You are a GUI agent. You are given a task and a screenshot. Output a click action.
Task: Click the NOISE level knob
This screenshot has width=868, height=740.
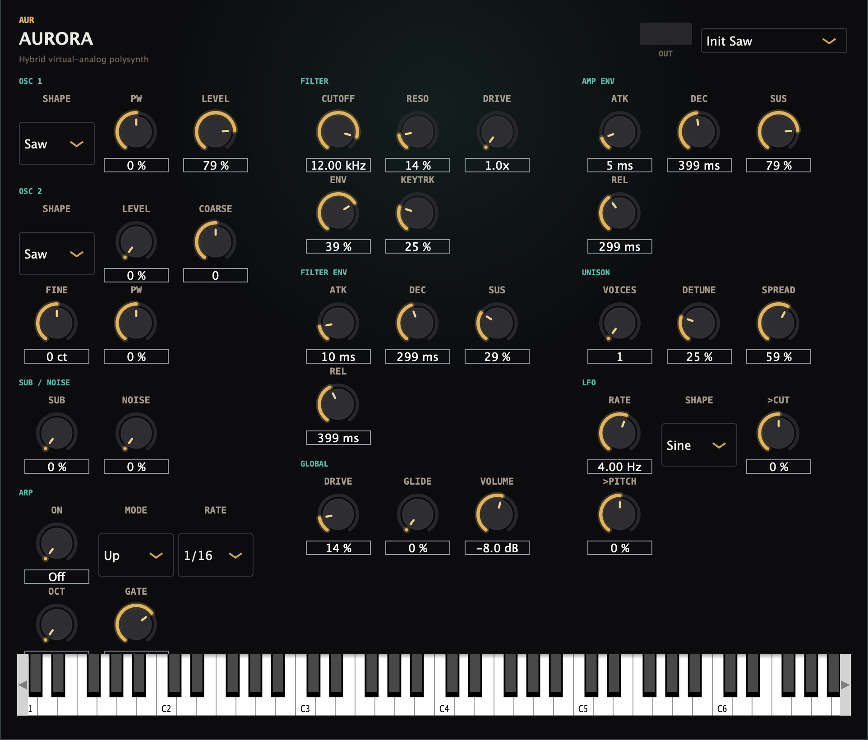point(136,432)
